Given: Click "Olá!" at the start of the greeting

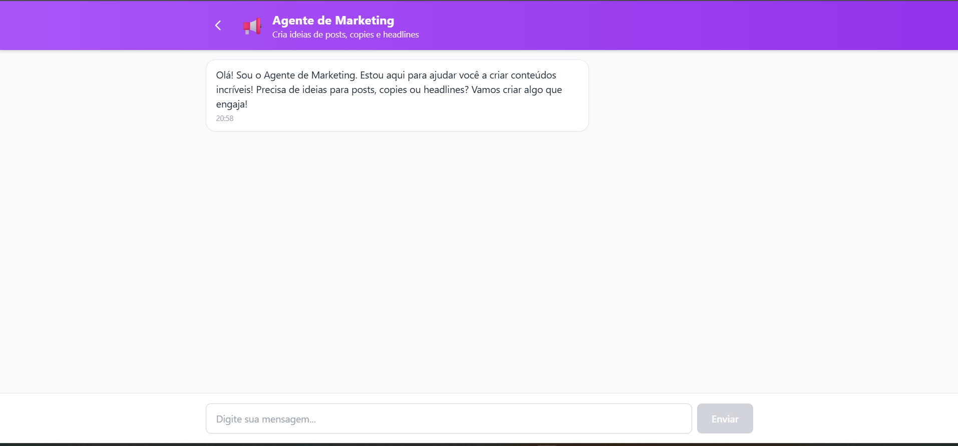Looking at the screenshot, I should click(x=224, y=75).
